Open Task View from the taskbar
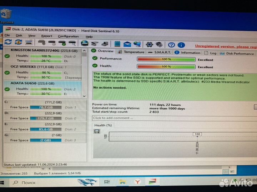Viewport: 257px width, 192px height. point(107,182)
